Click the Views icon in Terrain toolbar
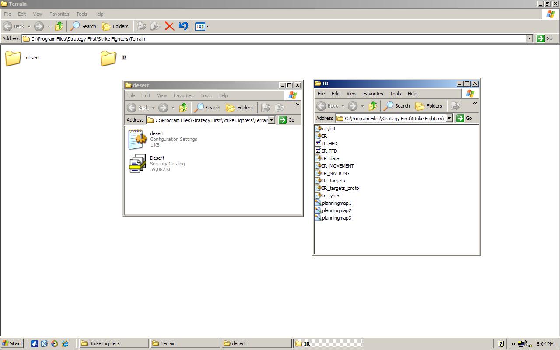The image size is (560, 350). click(200, 26)
